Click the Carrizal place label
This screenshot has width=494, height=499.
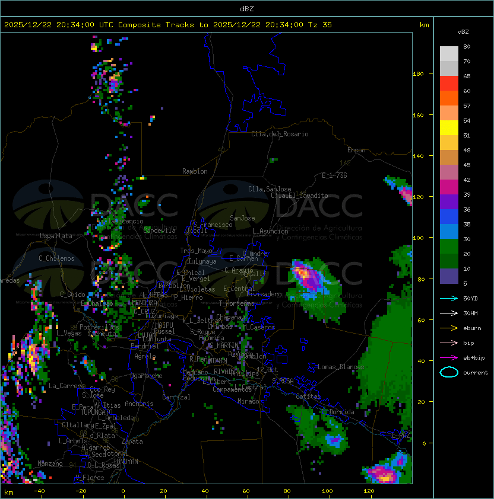[176, 397]
